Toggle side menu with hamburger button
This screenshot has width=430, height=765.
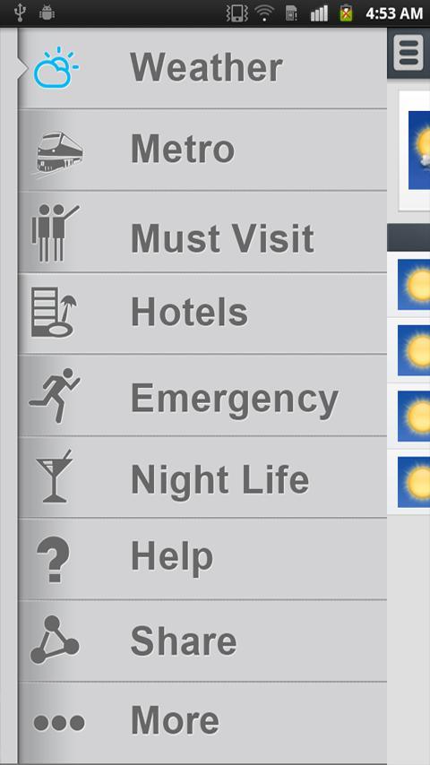coord(408,52)
